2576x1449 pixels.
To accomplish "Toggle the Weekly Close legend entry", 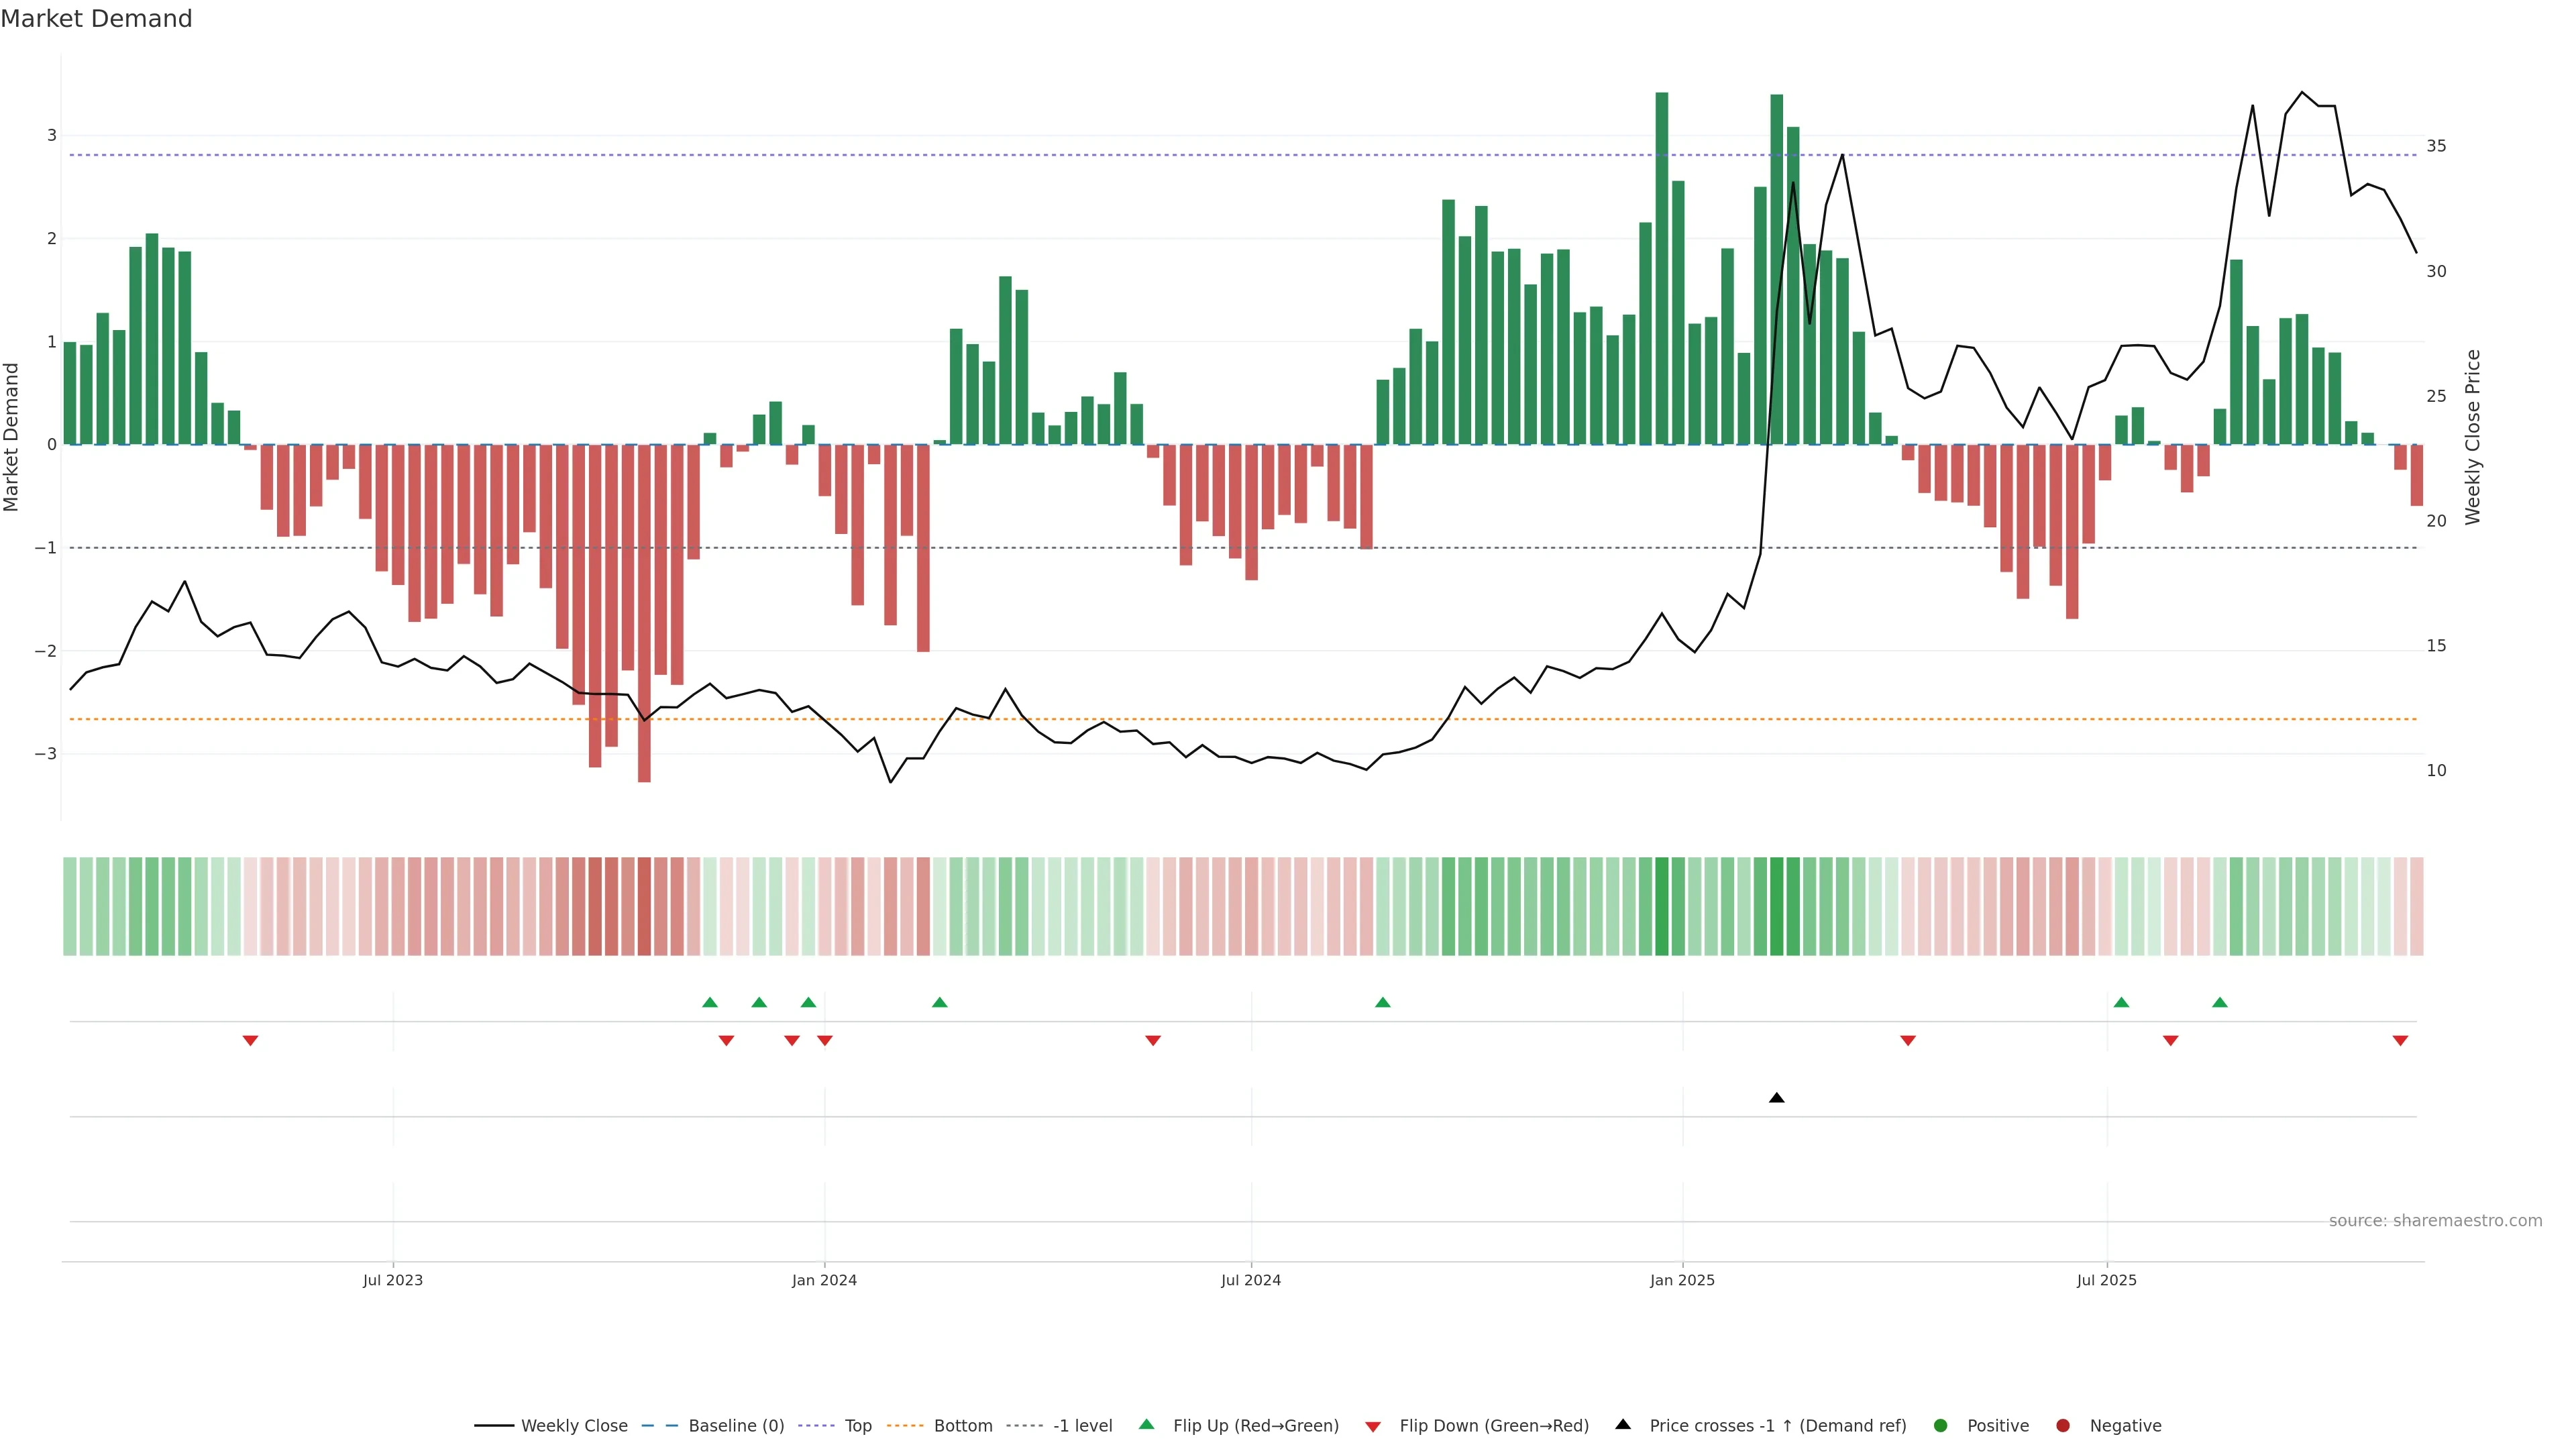I will [x=573, y=1425].
